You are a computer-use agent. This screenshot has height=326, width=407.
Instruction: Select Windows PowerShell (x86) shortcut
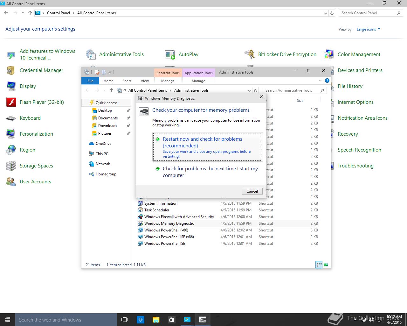228,230
